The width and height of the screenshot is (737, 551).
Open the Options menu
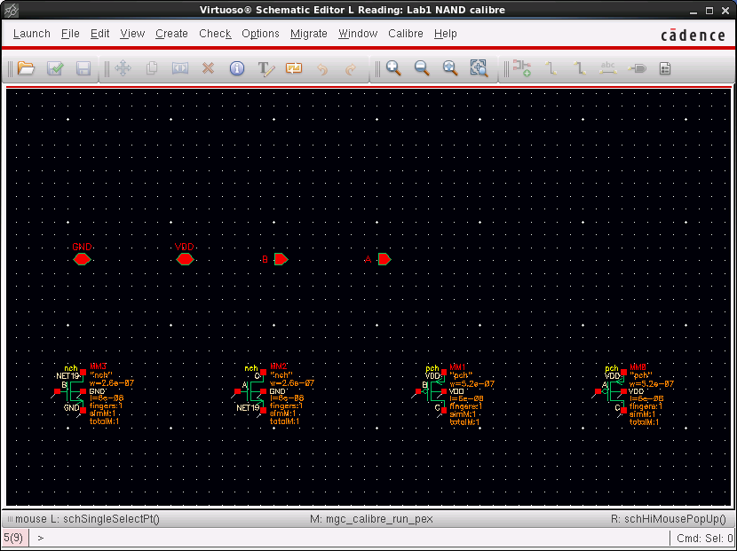pos(260,34)
